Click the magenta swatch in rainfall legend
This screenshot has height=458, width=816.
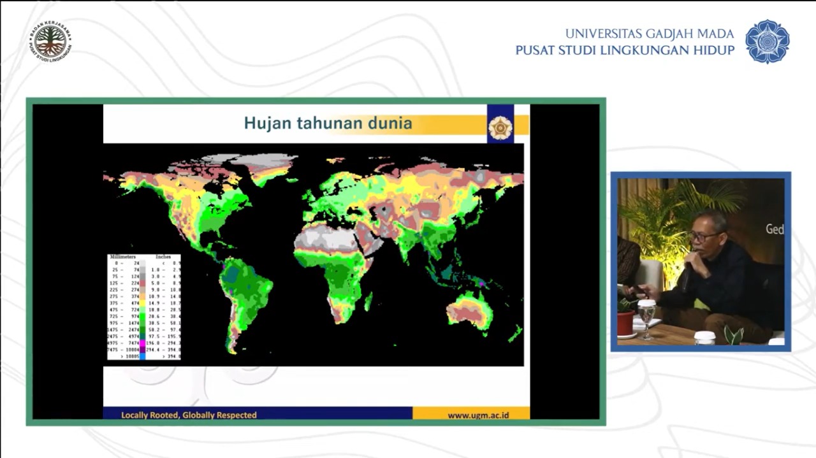point(143,342)
